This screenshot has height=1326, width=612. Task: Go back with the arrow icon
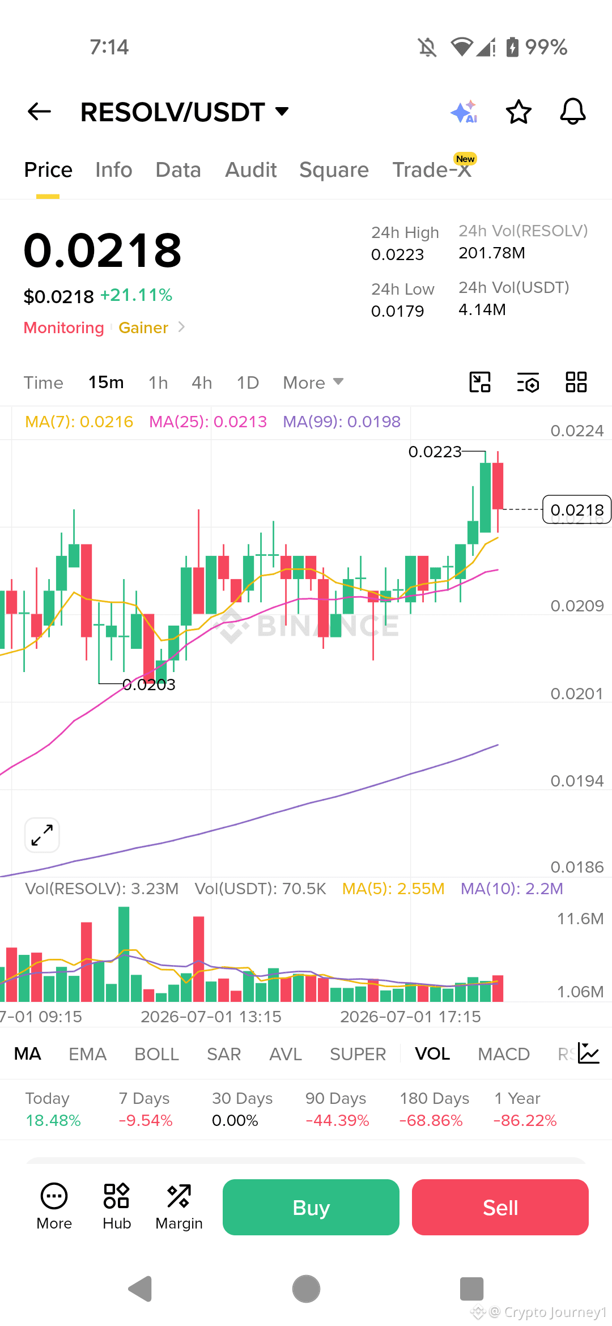click(39, 112)
